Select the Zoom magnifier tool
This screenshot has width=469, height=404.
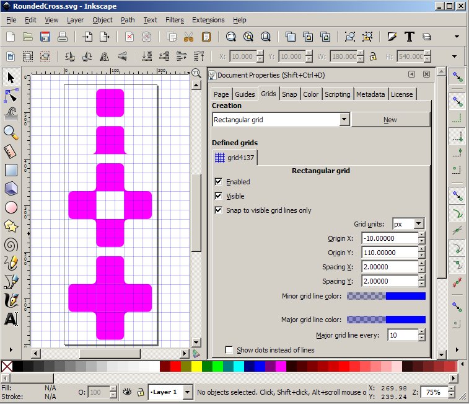[x=11, y=132]
